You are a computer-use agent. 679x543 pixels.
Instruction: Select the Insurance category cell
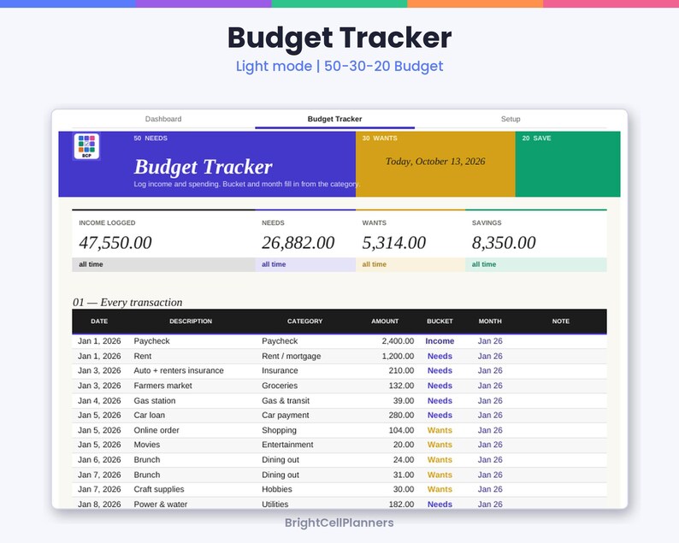point(280,370)
